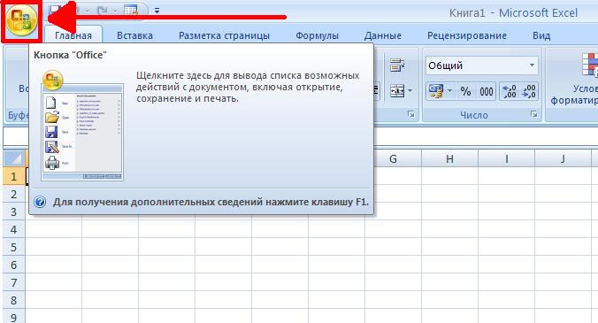Open Customize Quick Access Toolbar dropdown
This screenshot has height=323, width=598.
tap(157, 11)
